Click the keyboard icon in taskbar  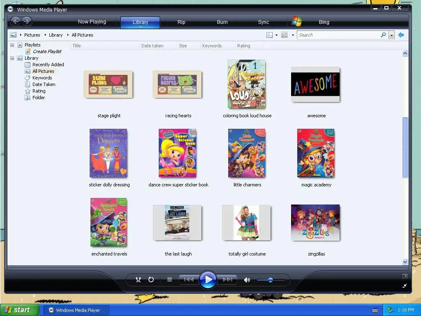[375, 310]
